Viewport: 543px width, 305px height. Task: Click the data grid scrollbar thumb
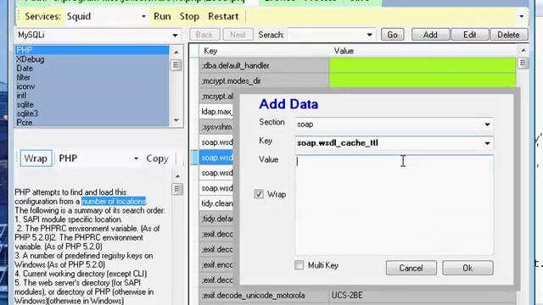[x=523, y=63]
